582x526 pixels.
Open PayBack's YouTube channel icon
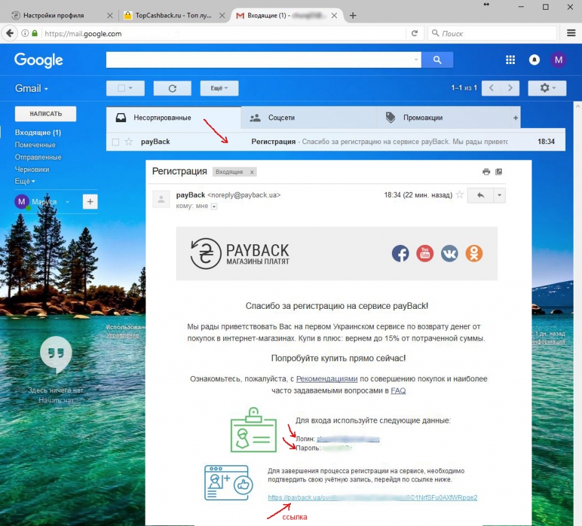pos(425,254)
